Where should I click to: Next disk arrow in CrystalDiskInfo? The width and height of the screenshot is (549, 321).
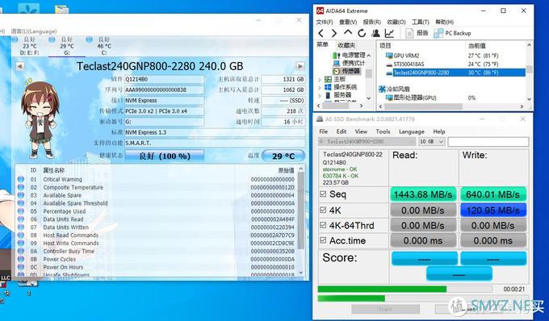(300, 66)
